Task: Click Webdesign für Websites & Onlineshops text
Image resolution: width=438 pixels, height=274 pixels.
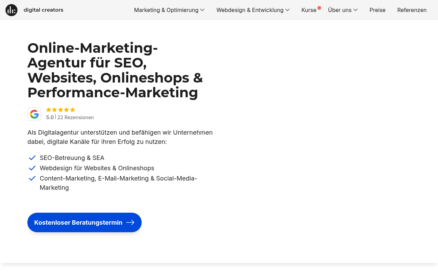Action: [x=97, y=168]
